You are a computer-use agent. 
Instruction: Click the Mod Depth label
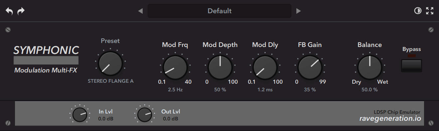pyautogui.click(x=220, y=45)
